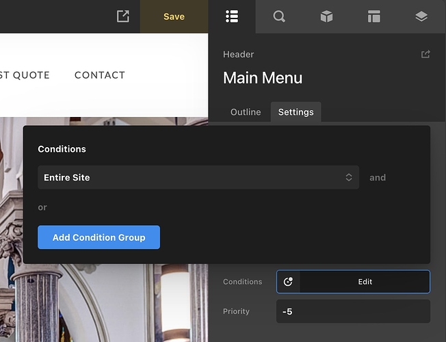
Task: Open the Elements cube icon
Action: click(x=326, y=16)
